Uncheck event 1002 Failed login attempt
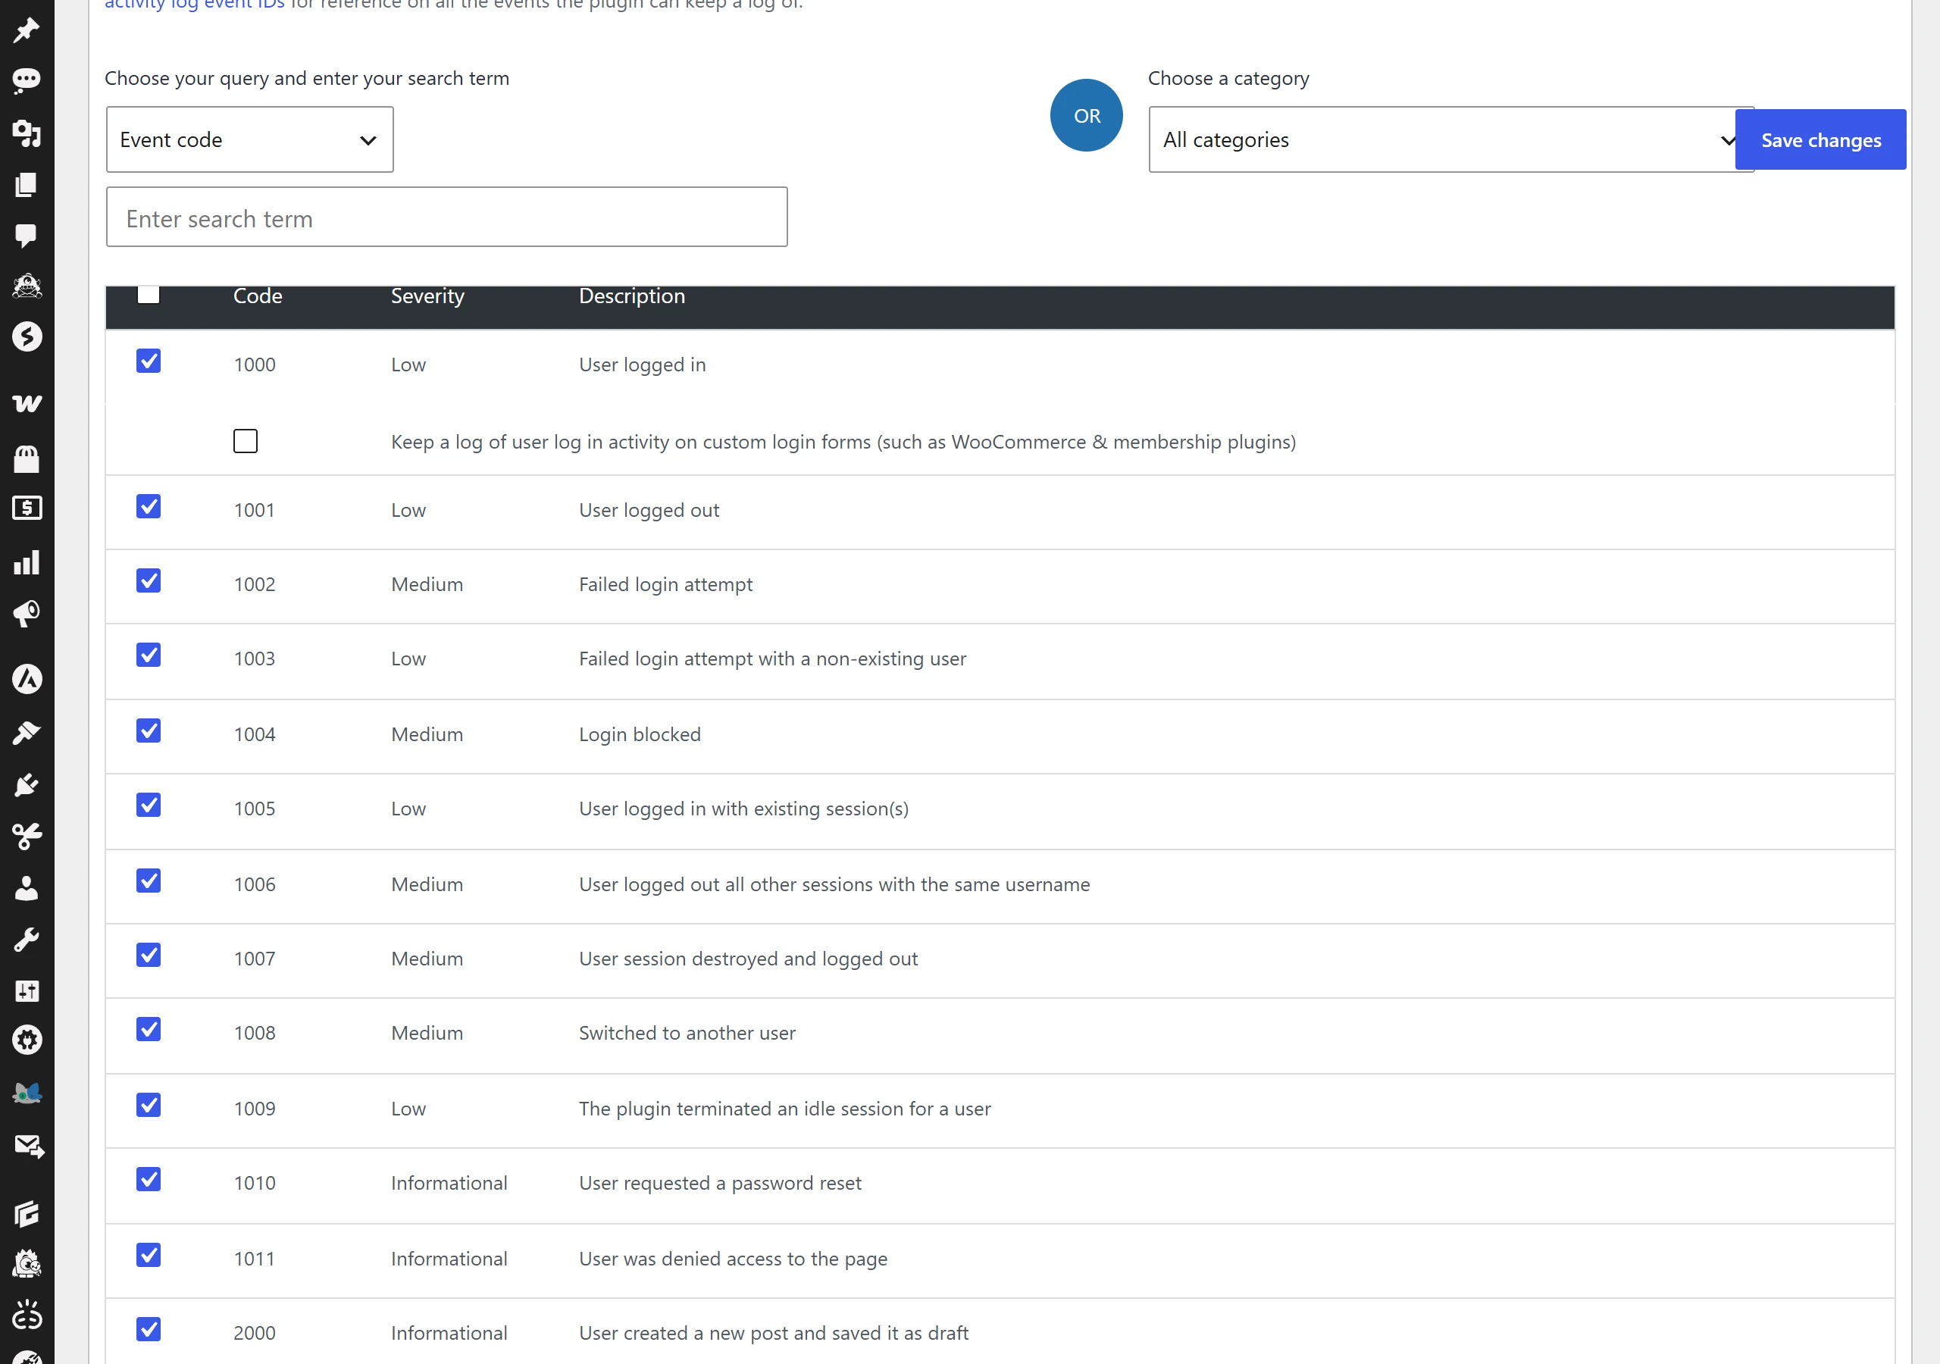This screenshot has height=1364, width=1940. pos(148,580)
